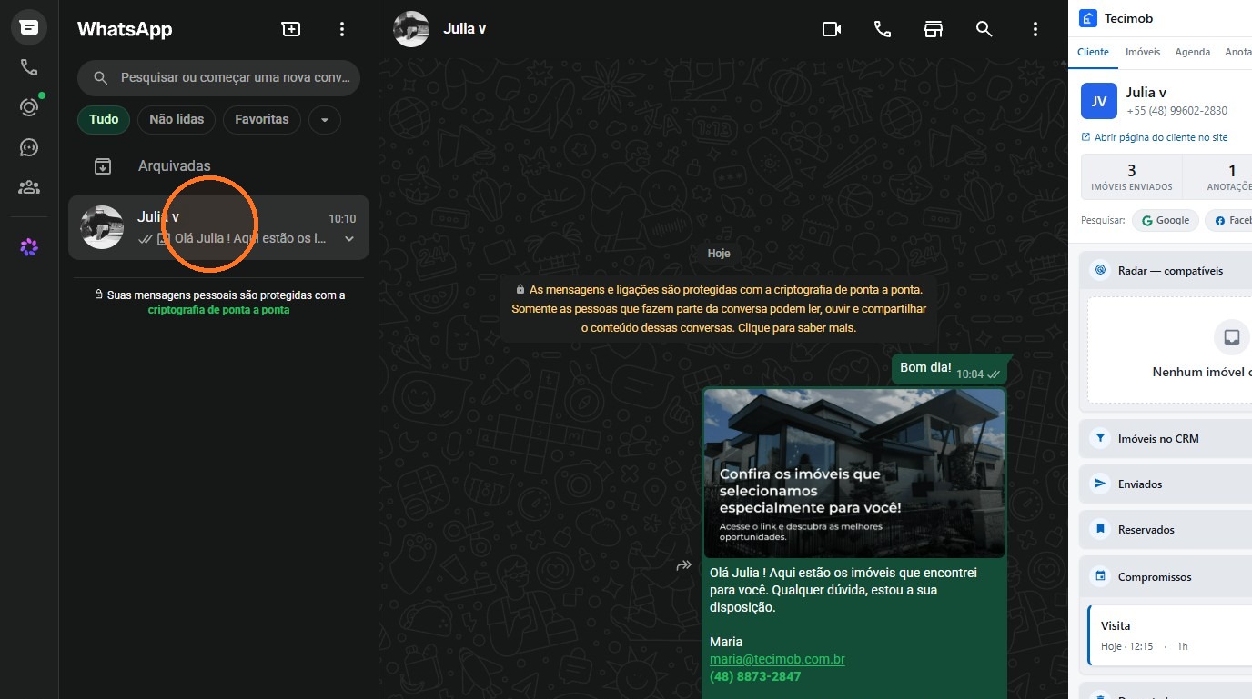Click the phone number +55 (48) 99602-2830

(1176, 111)
